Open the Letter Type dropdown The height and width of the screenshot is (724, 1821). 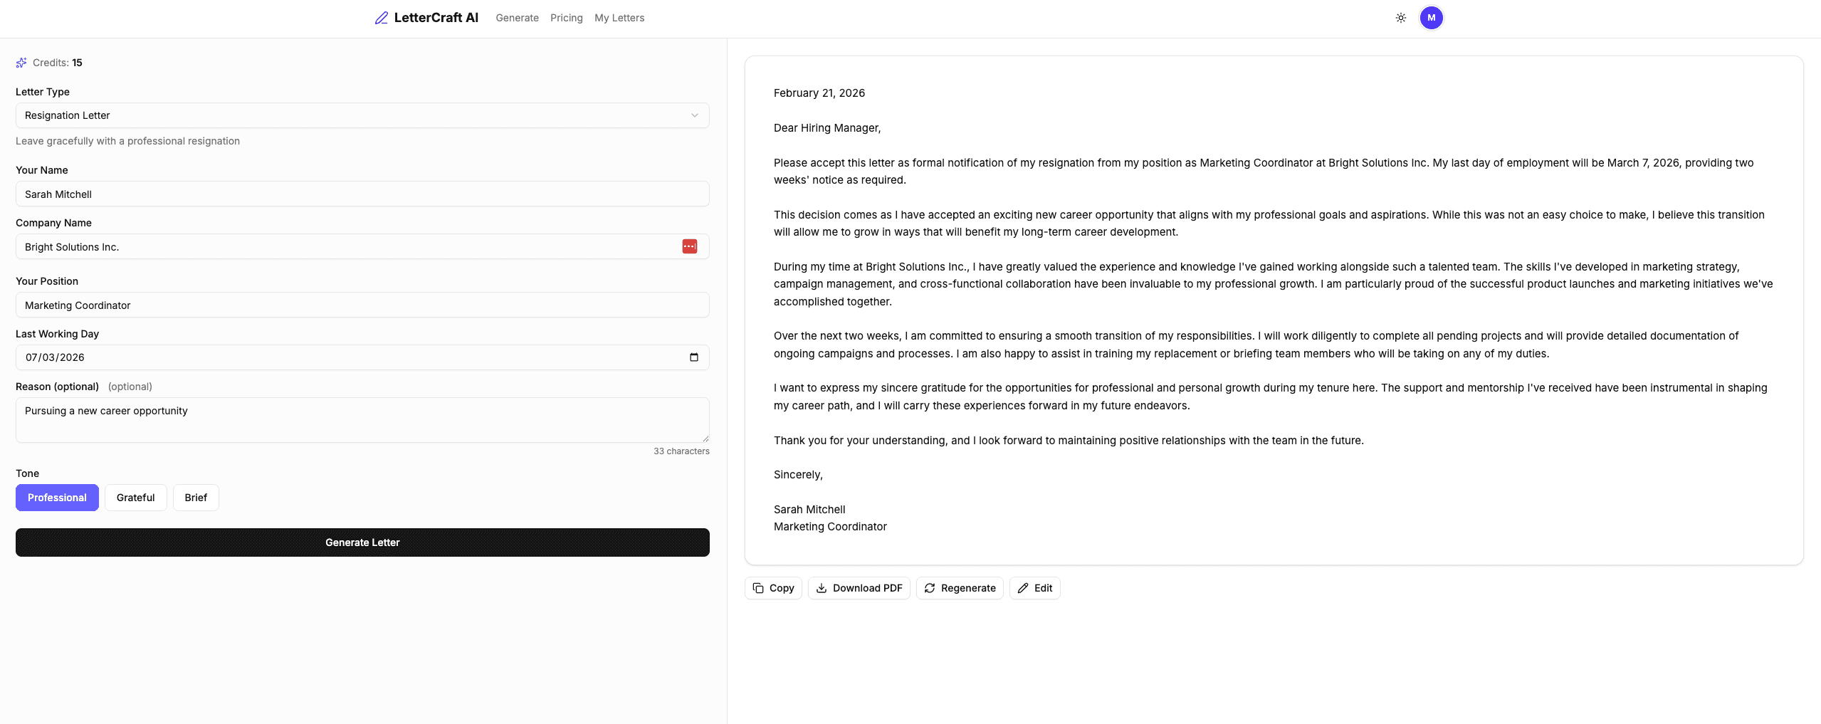362,115
